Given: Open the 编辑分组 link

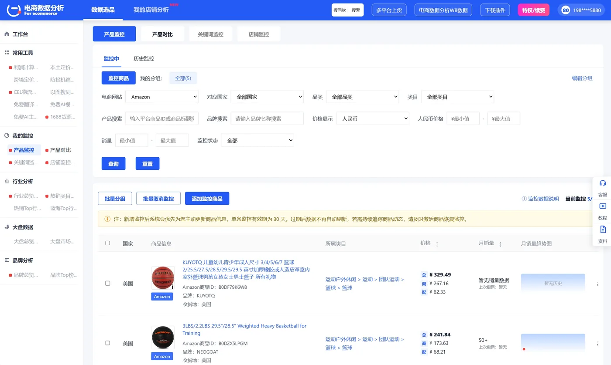Looking at the screenshot, I should (x=582, y=78).
